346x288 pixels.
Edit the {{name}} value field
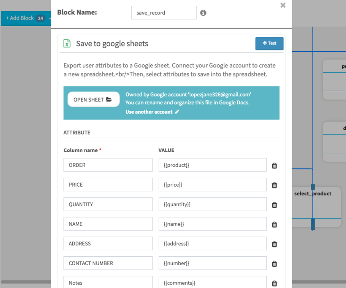tap(212, 224)
